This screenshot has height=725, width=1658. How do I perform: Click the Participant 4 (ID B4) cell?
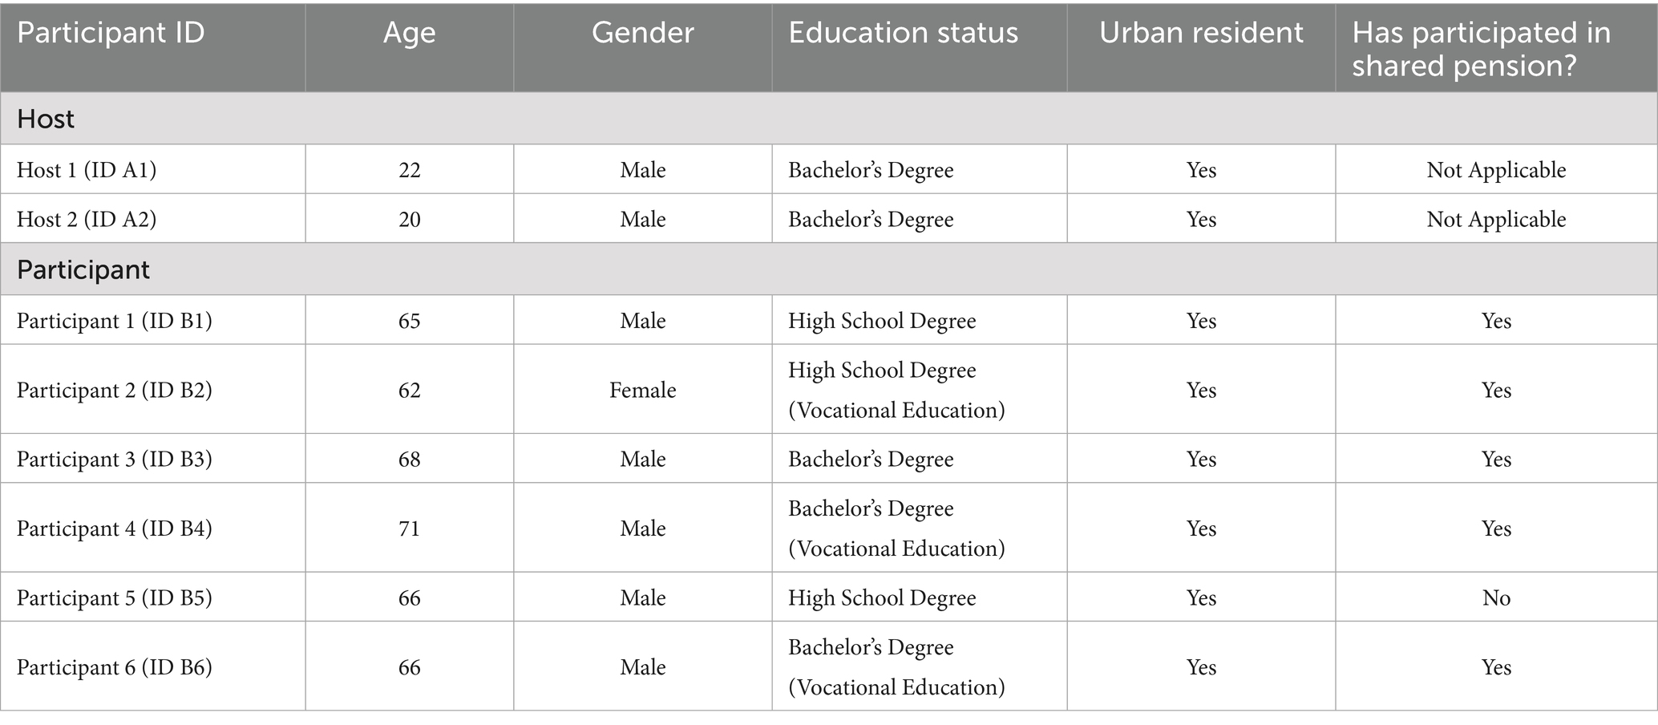(x=114, y=529)
